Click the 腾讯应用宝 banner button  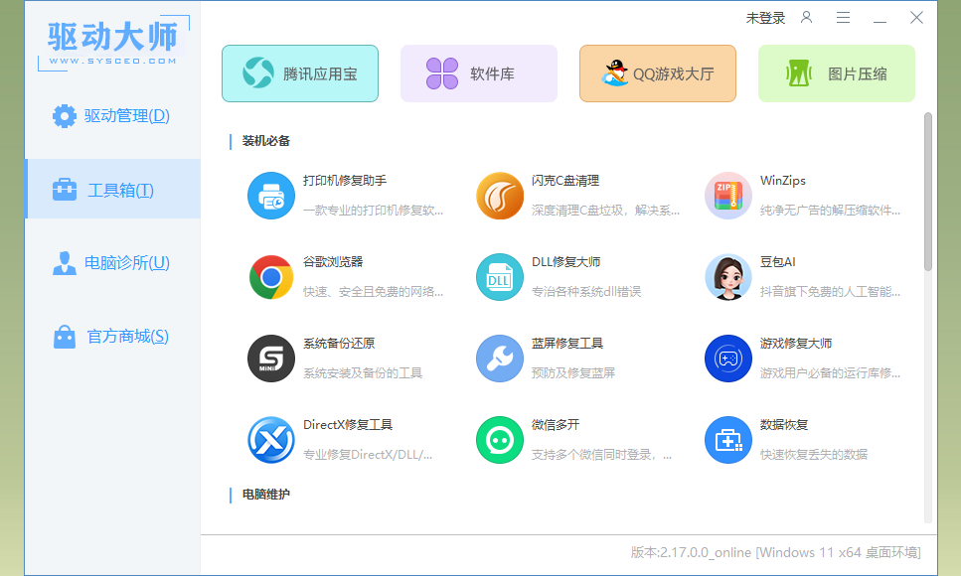click(300, 73)
